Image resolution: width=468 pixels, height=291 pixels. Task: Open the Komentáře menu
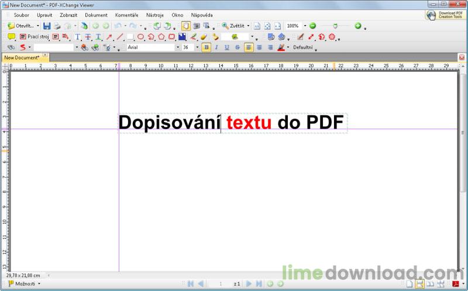(x=126, y=15)
